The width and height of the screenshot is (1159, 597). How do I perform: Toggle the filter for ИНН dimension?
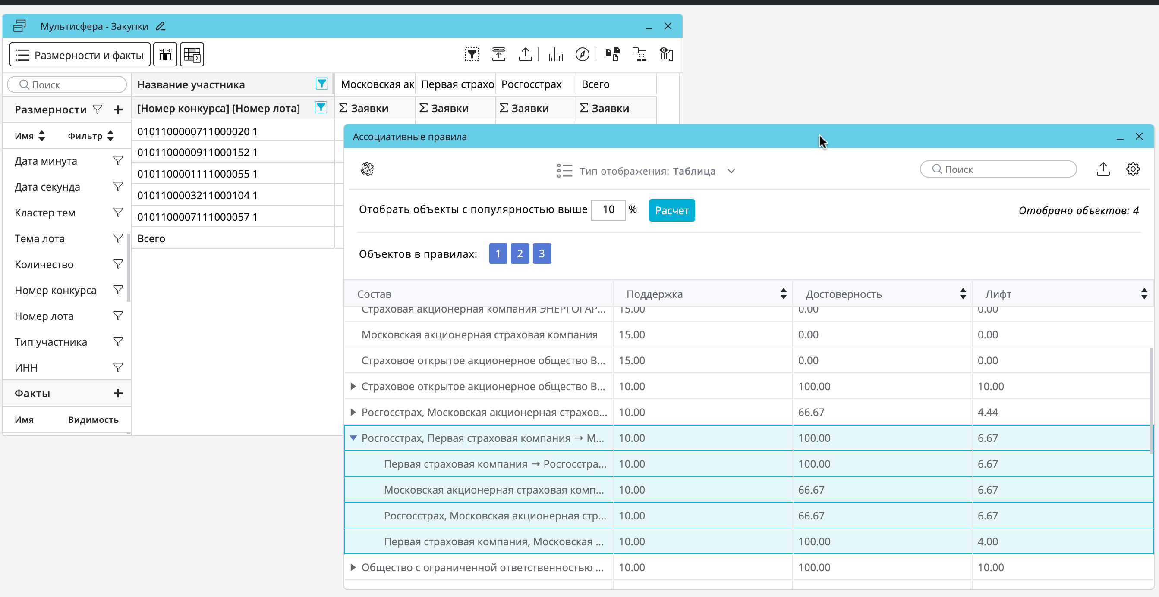pos(118,367)
